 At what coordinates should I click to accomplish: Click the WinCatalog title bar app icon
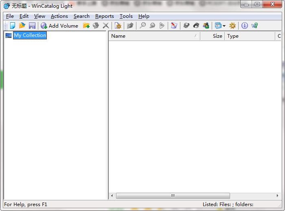point(7,6)
